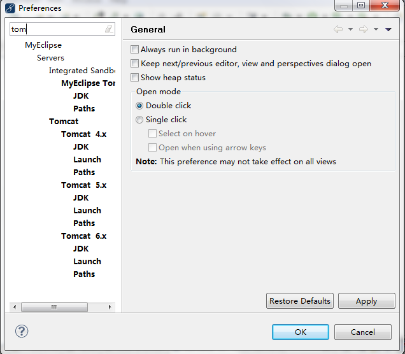Tick the Select on hover checkbox
This screenshot has height=354, width=405.
point(152,134)
